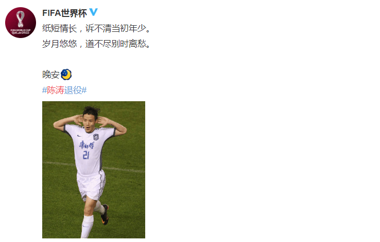Select the line starting 纸短情长

[97, 29]
